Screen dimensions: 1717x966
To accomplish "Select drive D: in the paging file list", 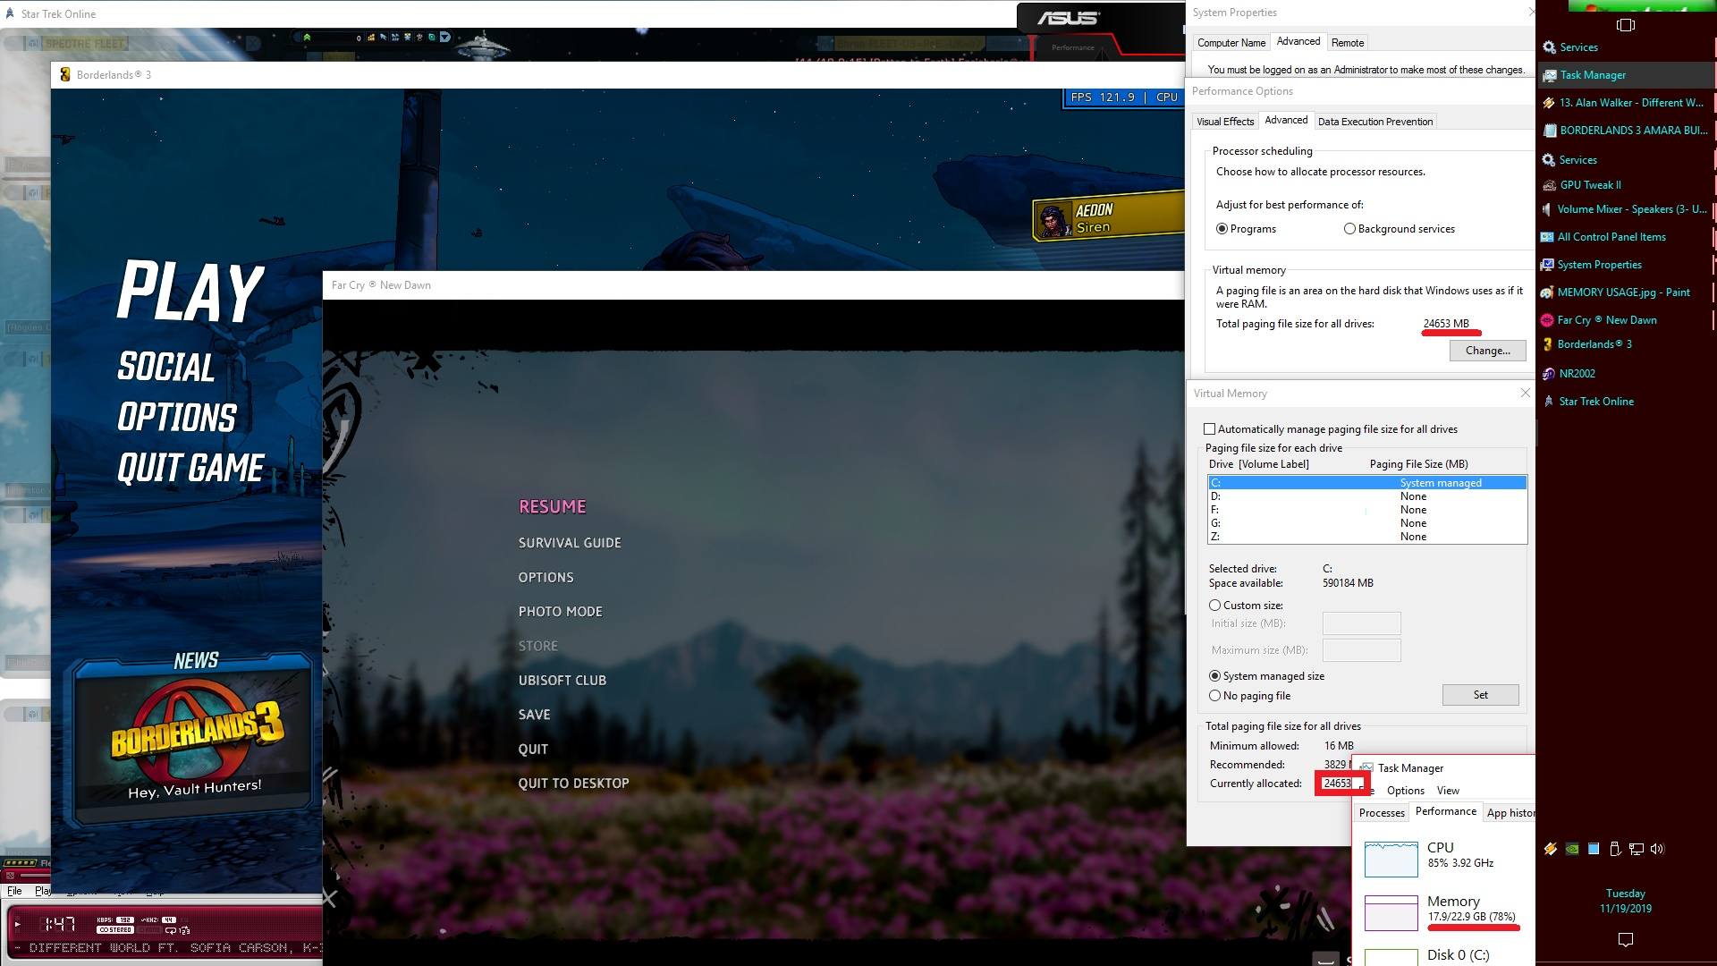I will pyautogui.click(x=1367, y=496).
